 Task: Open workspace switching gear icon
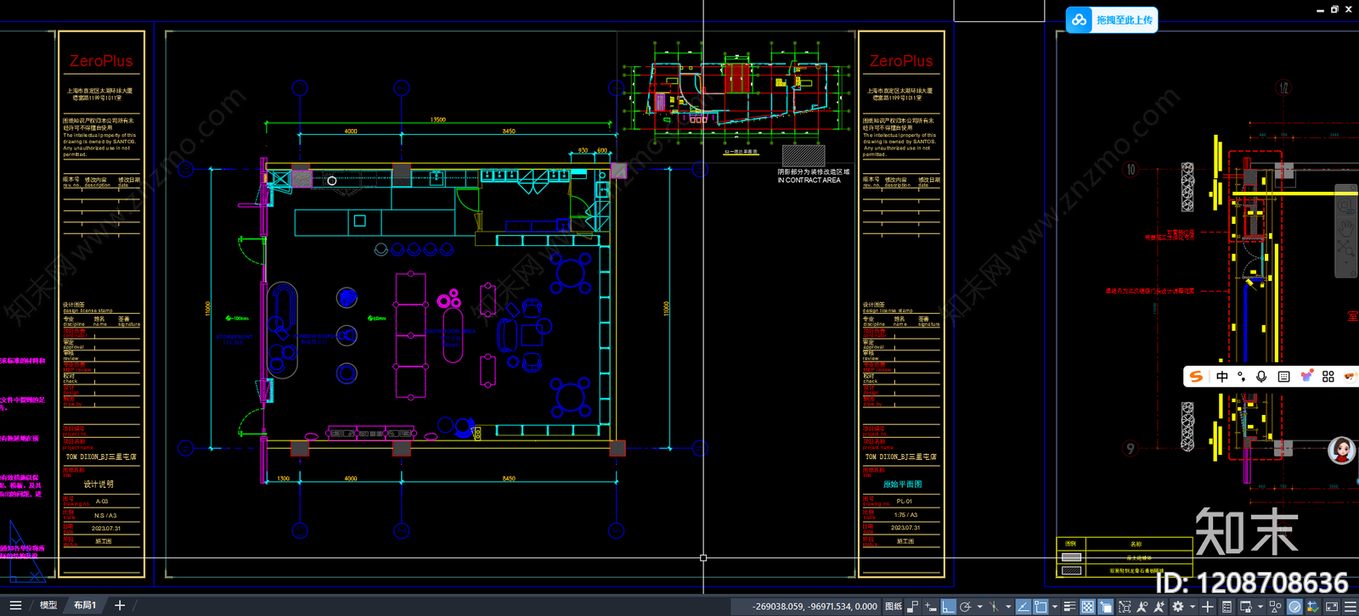click(1177, 607)
